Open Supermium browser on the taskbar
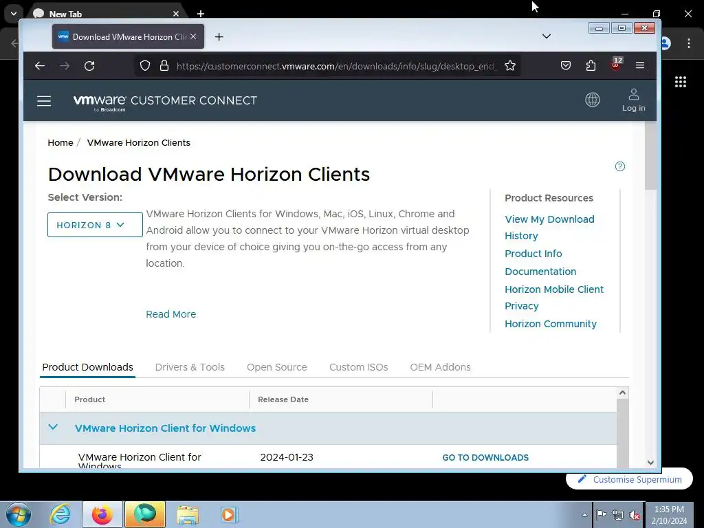Image resolution: width=704 pixels, height=528 pixels. (x=144, y=514)
